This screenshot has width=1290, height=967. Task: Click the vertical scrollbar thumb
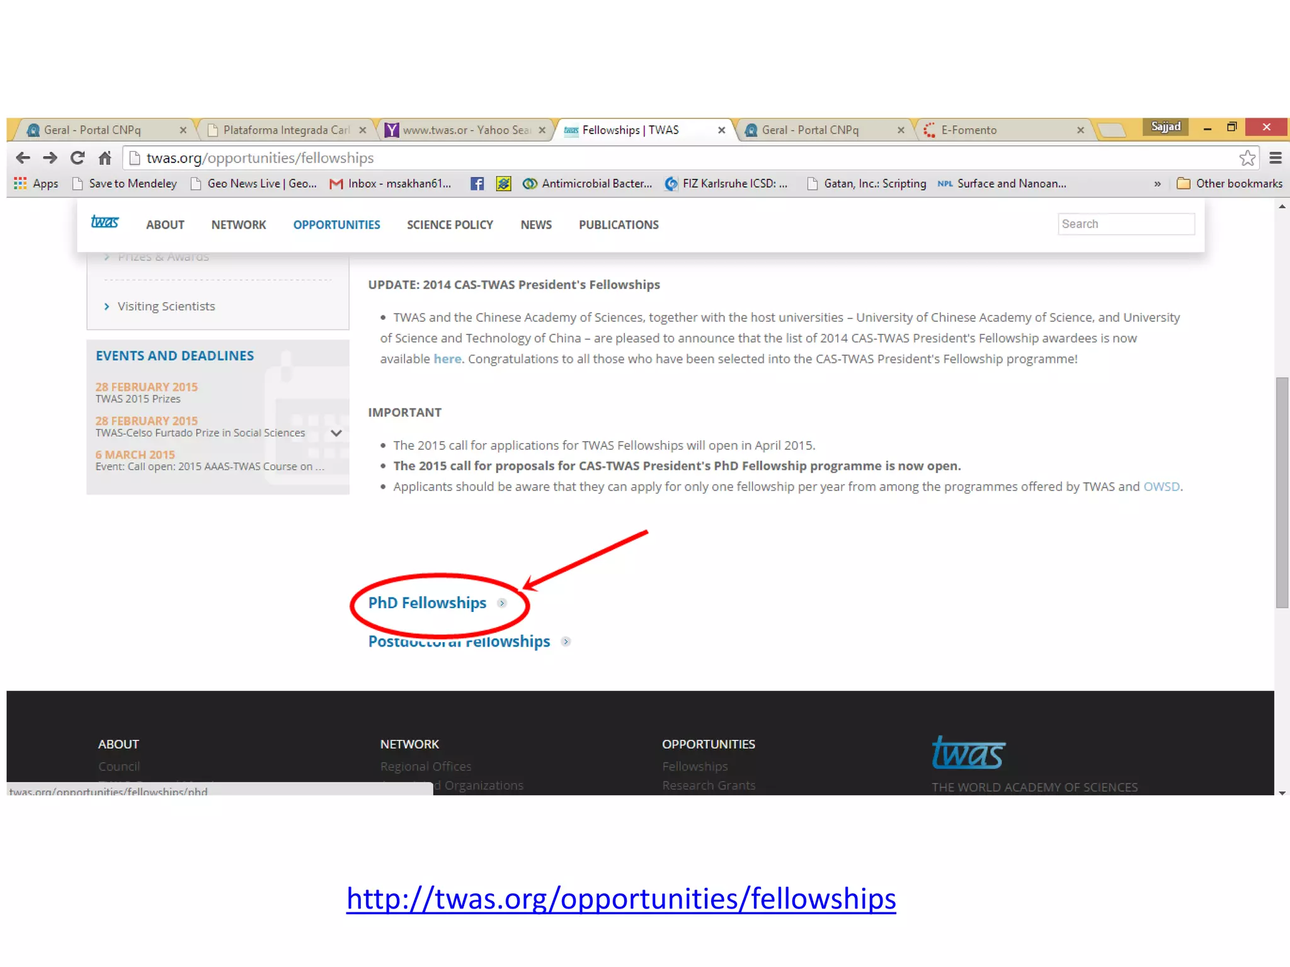(x=1282, y=492)
